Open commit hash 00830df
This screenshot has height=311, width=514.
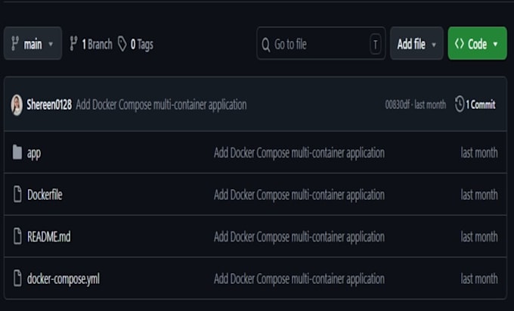click(x=398, y=104)
